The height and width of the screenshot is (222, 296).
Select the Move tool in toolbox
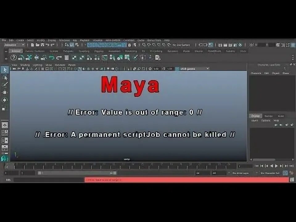click(5, 92)
